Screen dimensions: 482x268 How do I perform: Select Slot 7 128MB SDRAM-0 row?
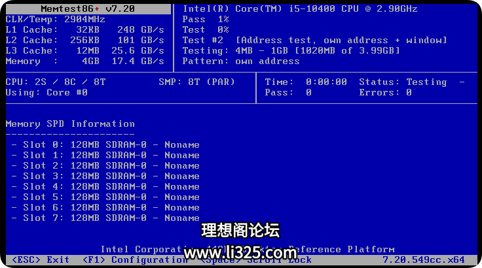point(105,218)
